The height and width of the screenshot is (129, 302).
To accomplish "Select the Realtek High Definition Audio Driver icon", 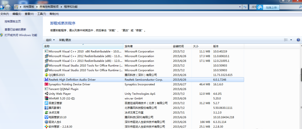I will 46,79.
